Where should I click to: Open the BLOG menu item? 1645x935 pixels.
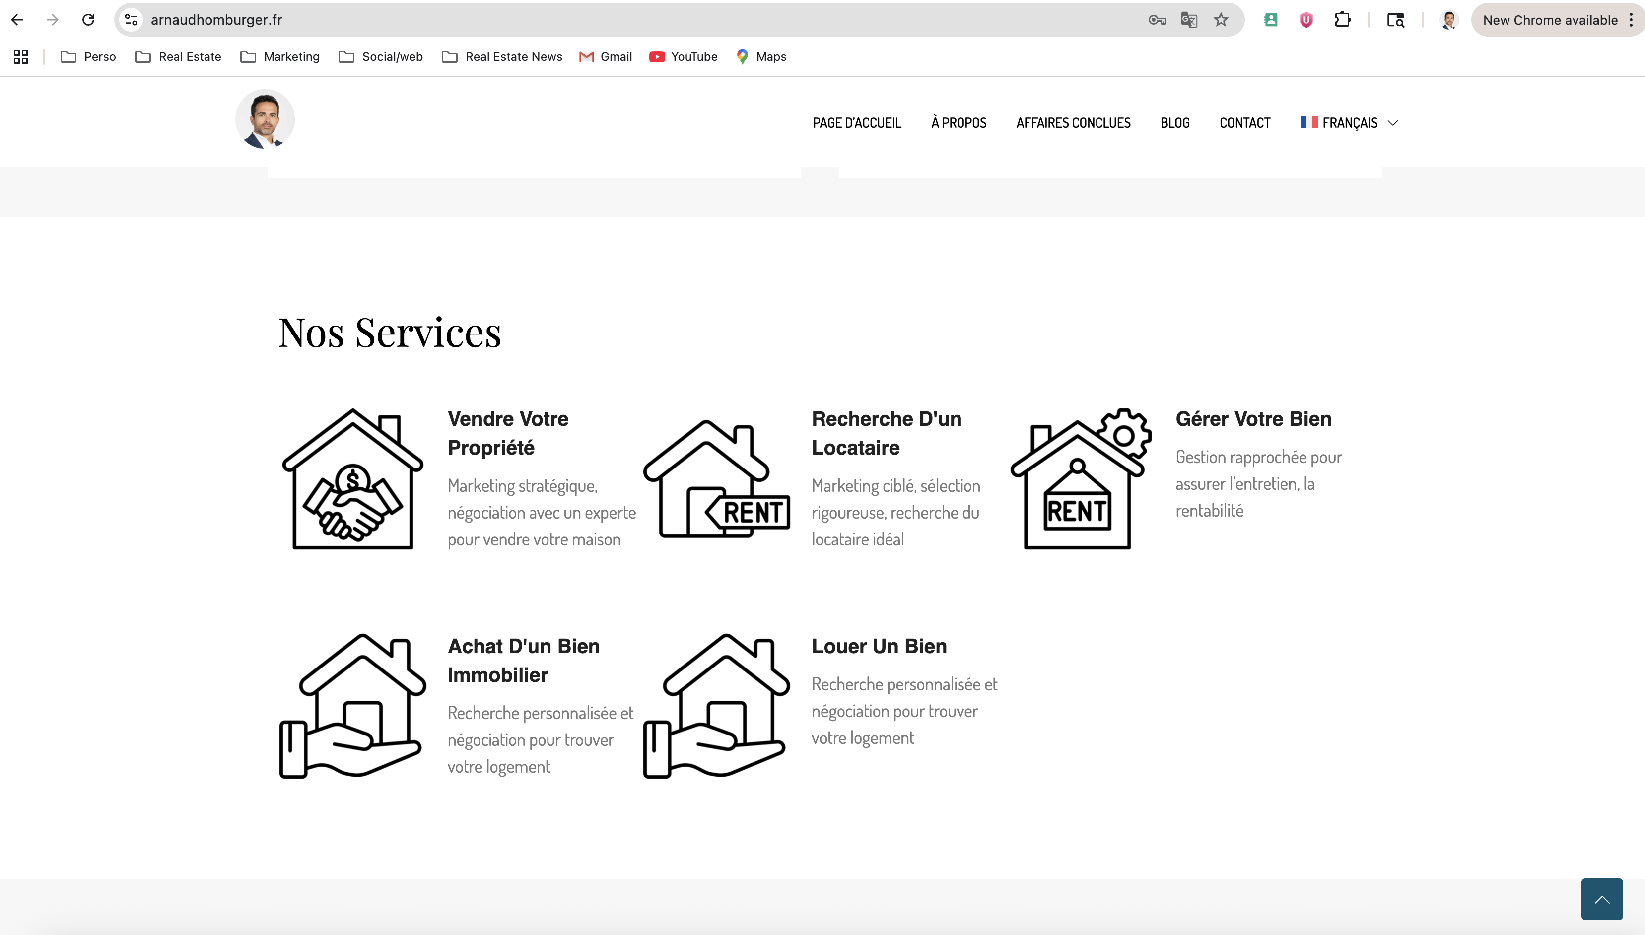coord(1175,123)
